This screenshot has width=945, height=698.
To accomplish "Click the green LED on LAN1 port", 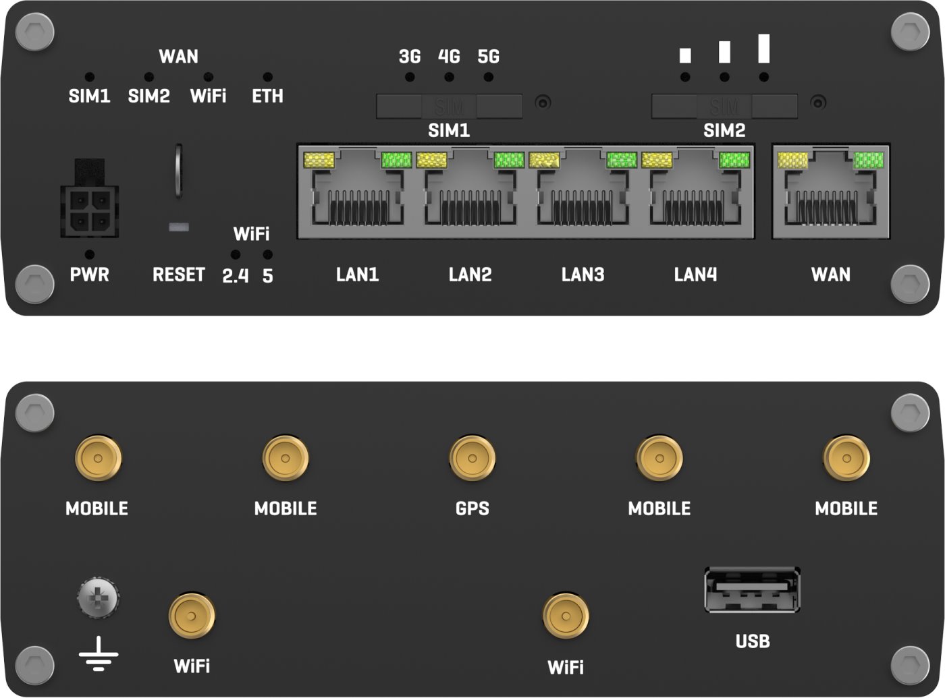I will [396, 161].
